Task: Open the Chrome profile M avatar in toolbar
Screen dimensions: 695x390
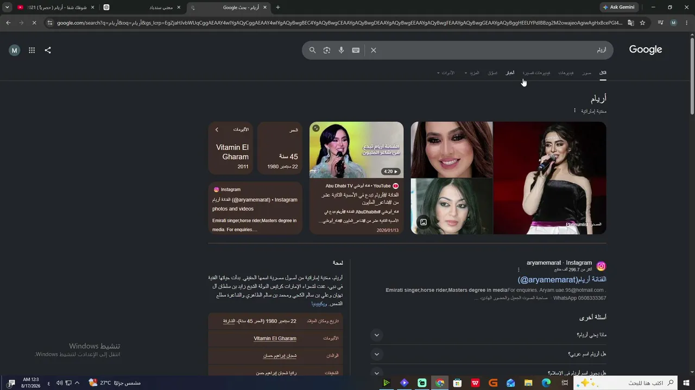Action: pyautogui.click(x=673, y=23)
